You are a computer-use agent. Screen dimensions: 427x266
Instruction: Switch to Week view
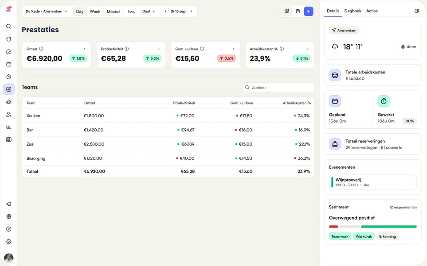pyautogui.click(x=95, y=12)
